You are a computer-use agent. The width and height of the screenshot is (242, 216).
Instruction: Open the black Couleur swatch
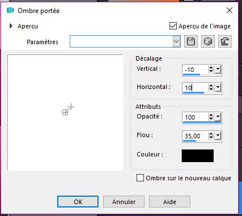198,156
